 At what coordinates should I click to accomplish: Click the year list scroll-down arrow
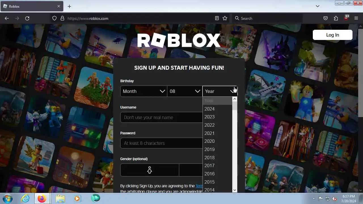(x=235, y=190)
